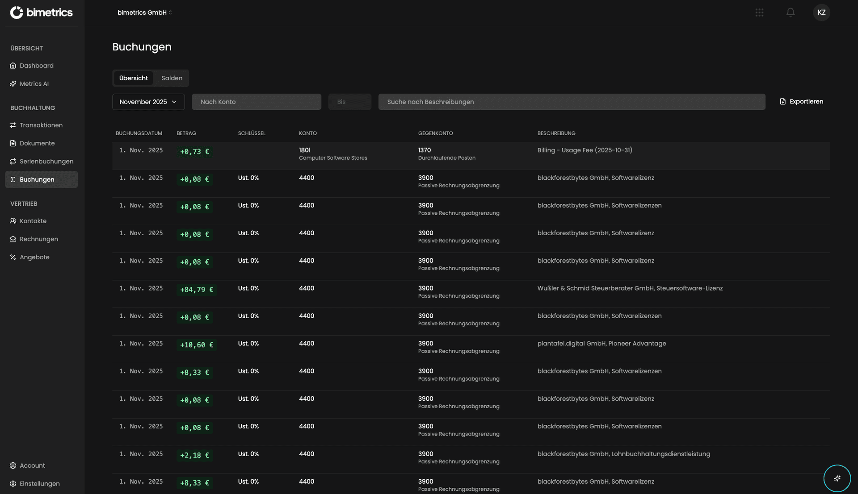Open the bimetrics GmbH company switcher
This screenshot has width=858, height=494.
coord(144,12)
